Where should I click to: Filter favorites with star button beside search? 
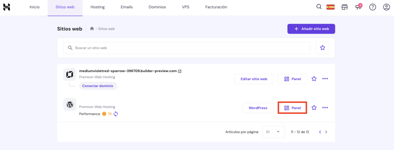coord(323,48)
